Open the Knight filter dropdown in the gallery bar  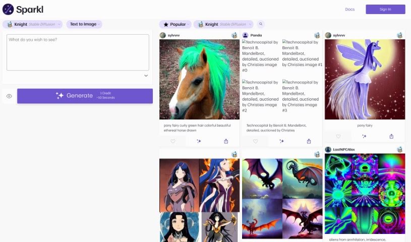(223, 24)
